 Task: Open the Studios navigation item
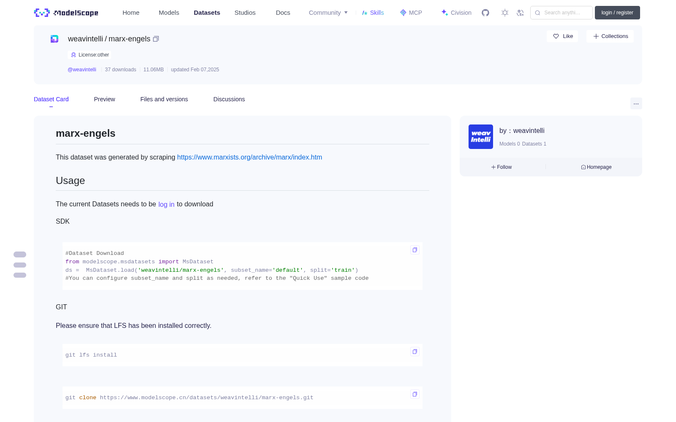click(x=245, y=13)
